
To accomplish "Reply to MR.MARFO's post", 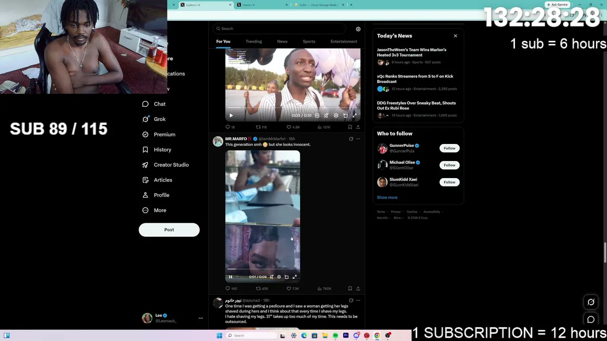I will pyautogui.click(x=228, y=288).
